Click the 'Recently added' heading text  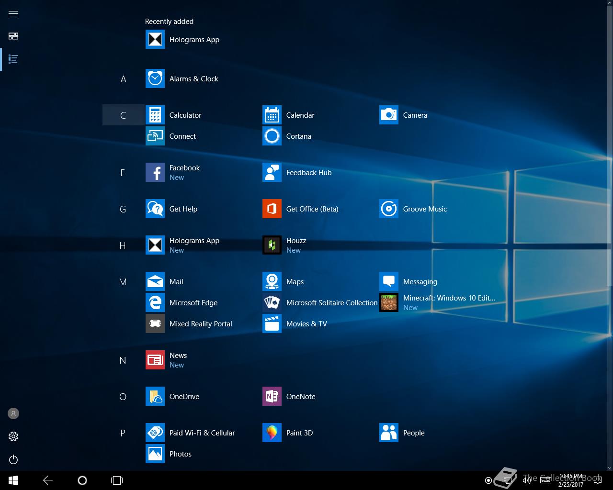point(169,22)
